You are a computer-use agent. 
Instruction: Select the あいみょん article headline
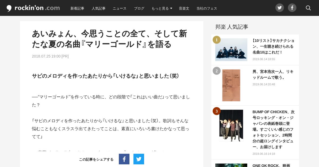tap(110, 39)
